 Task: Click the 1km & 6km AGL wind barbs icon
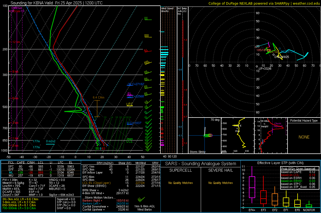pyautogui.click(x=141, y=200)
